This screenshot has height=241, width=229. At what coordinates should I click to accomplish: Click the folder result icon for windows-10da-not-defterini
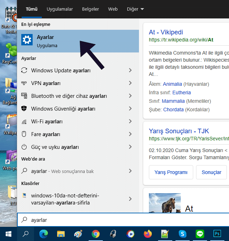pyautogui.click(x=24, y=195)
